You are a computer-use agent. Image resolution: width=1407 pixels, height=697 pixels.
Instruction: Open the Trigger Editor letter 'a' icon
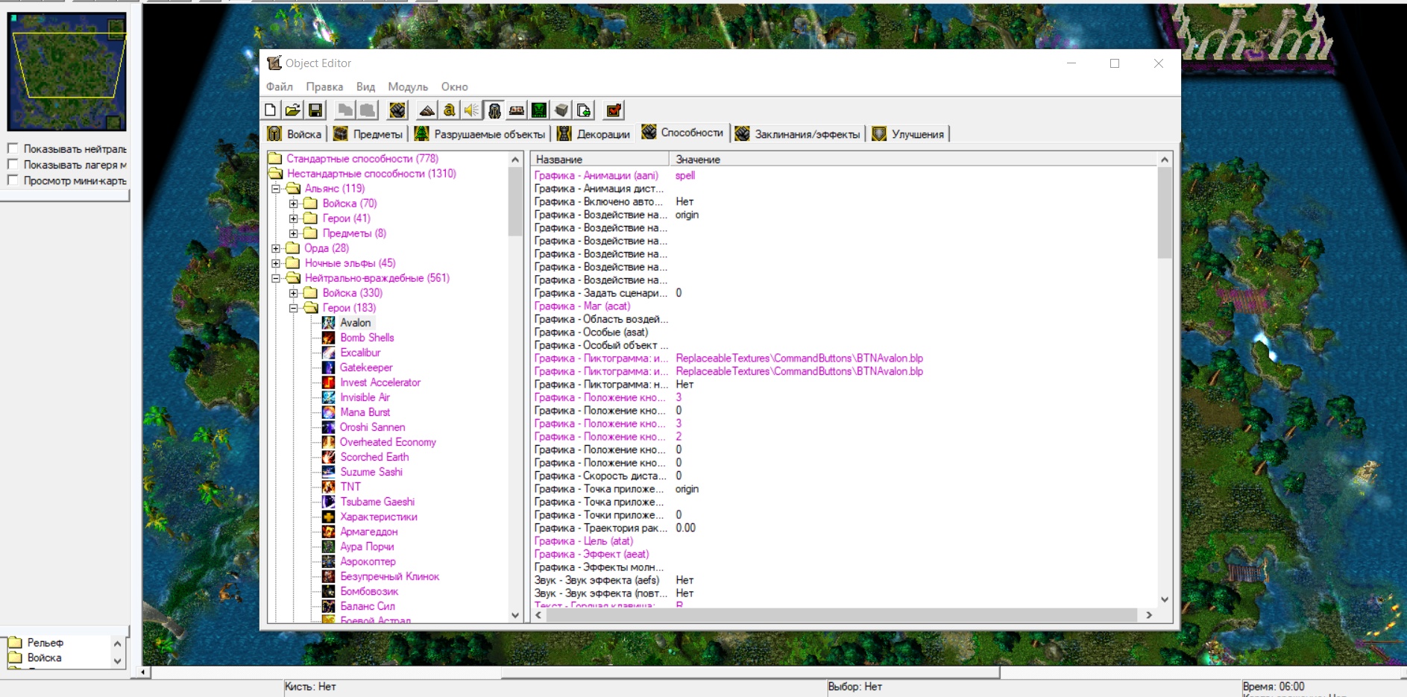[x=449, y=110]
